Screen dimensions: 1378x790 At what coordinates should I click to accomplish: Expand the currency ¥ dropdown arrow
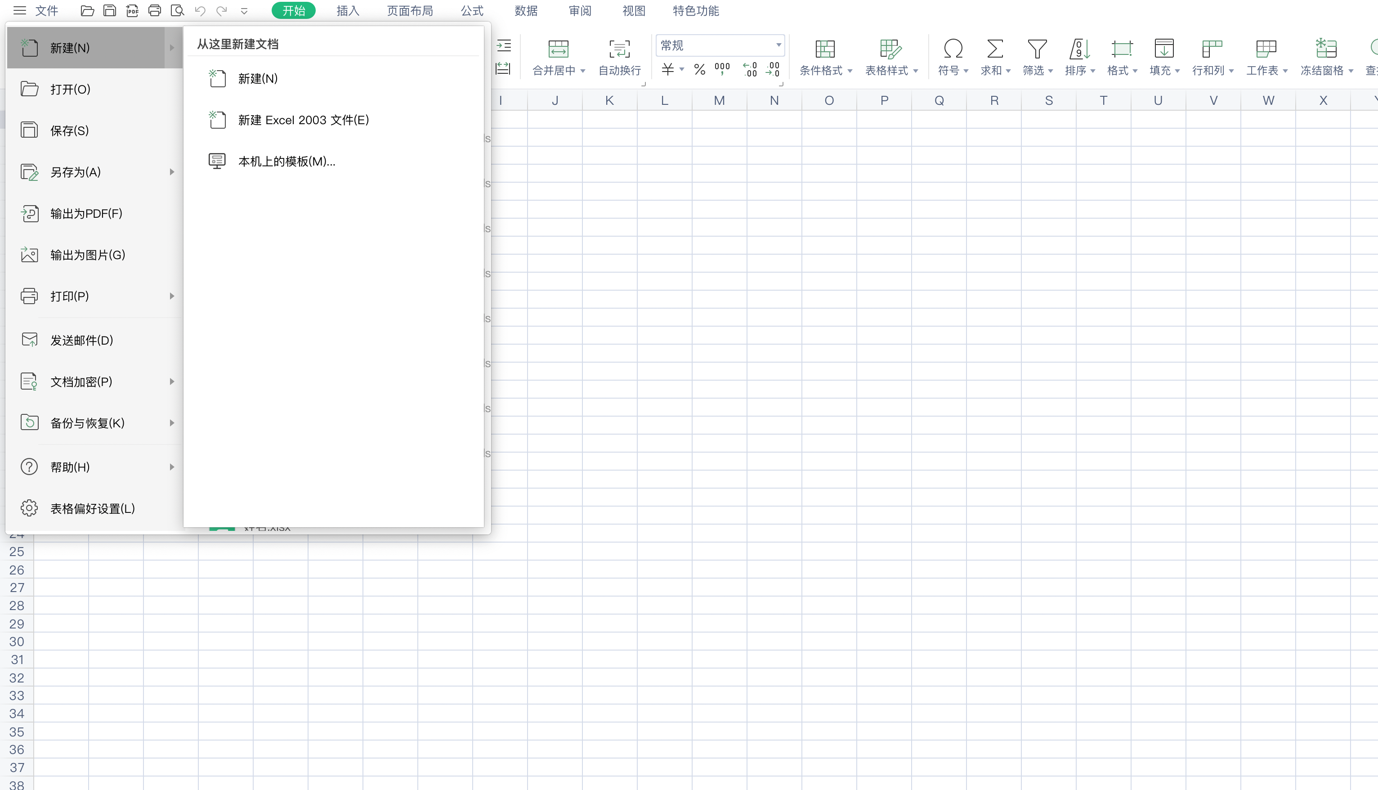[682, 69]
